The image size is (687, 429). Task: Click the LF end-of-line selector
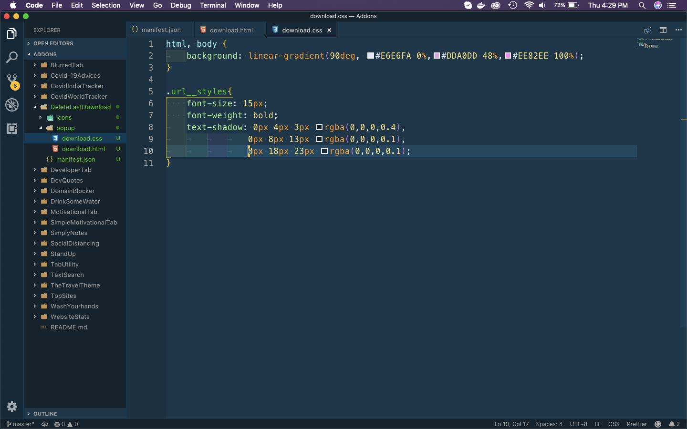click(598, 424)
